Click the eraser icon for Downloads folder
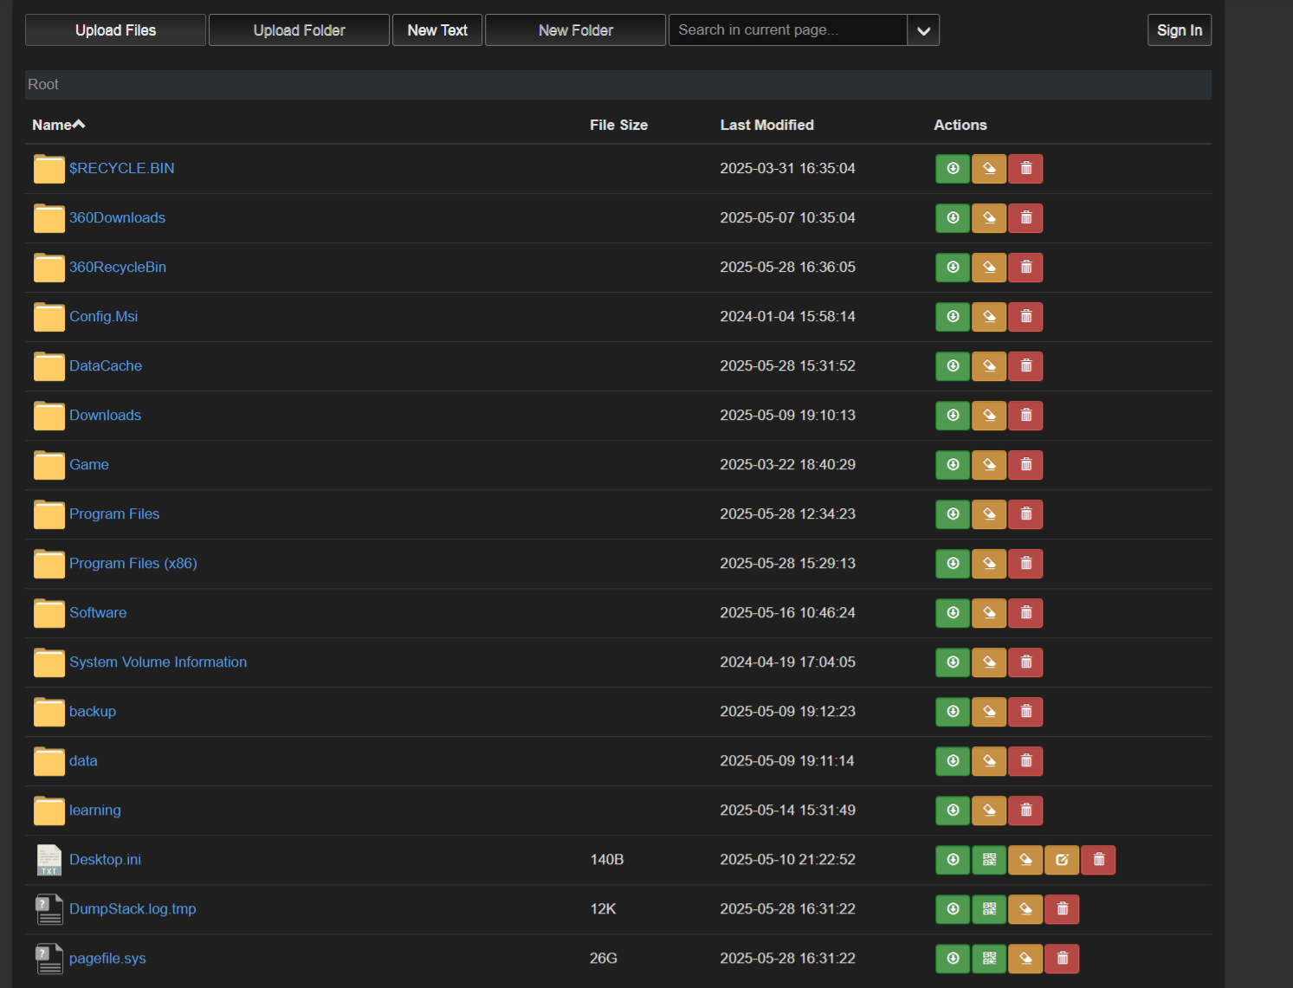Viewport: 1293px width, 988px height. click(x=989, y=416)
